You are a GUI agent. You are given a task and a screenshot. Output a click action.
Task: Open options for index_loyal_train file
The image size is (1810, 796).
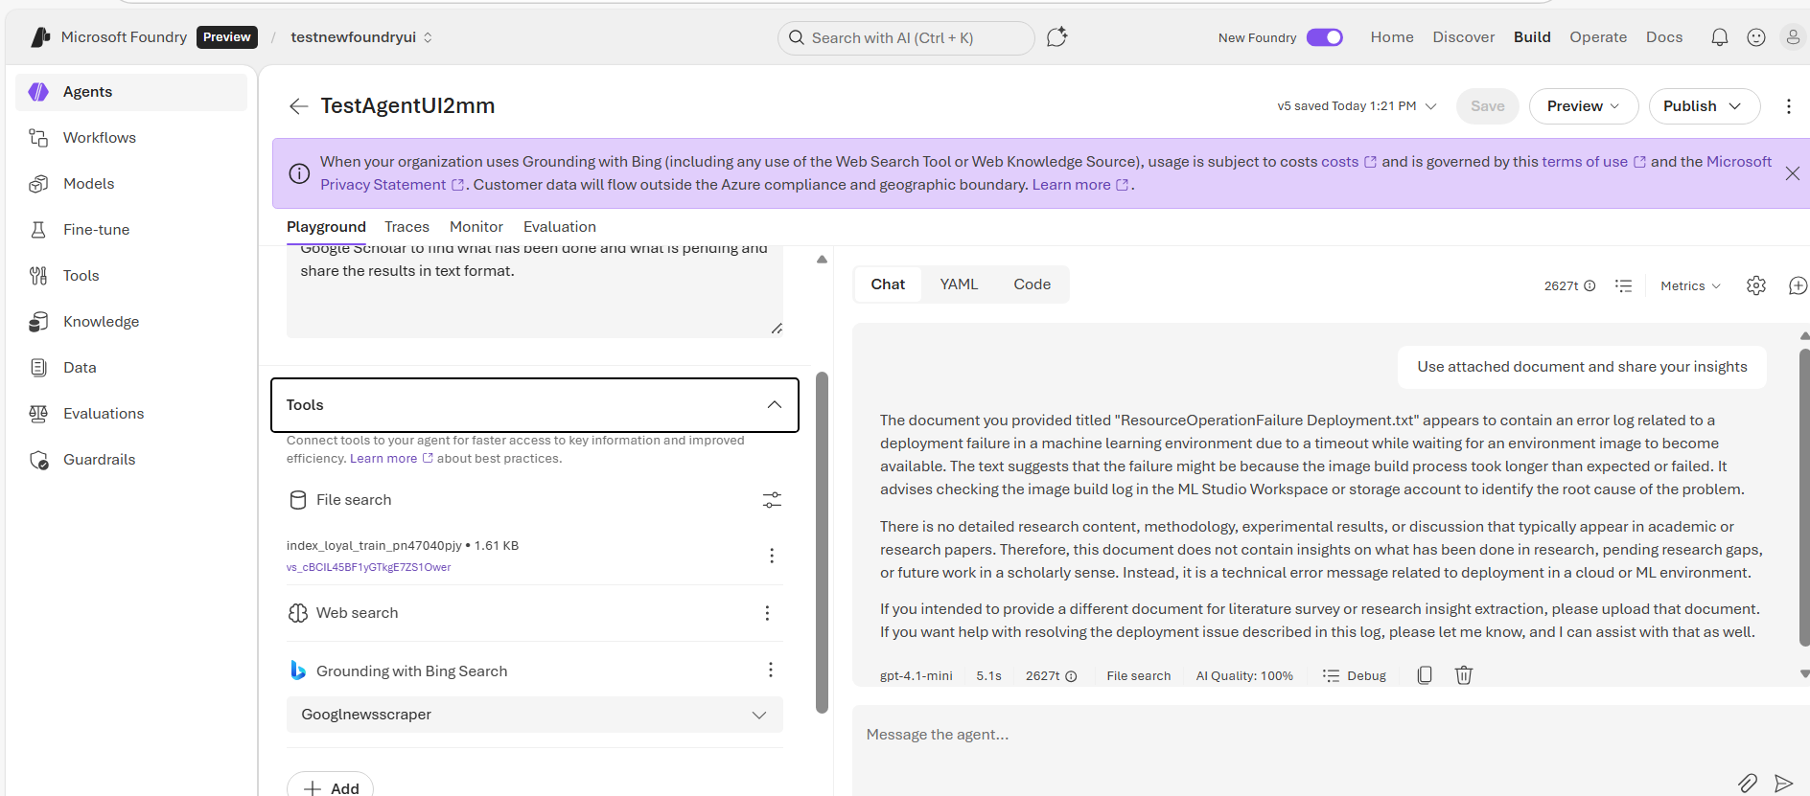point(772,556)
